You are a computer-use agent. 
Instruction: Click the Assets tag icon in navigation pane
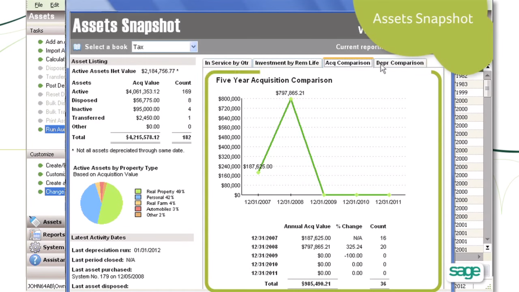(35, 222)
